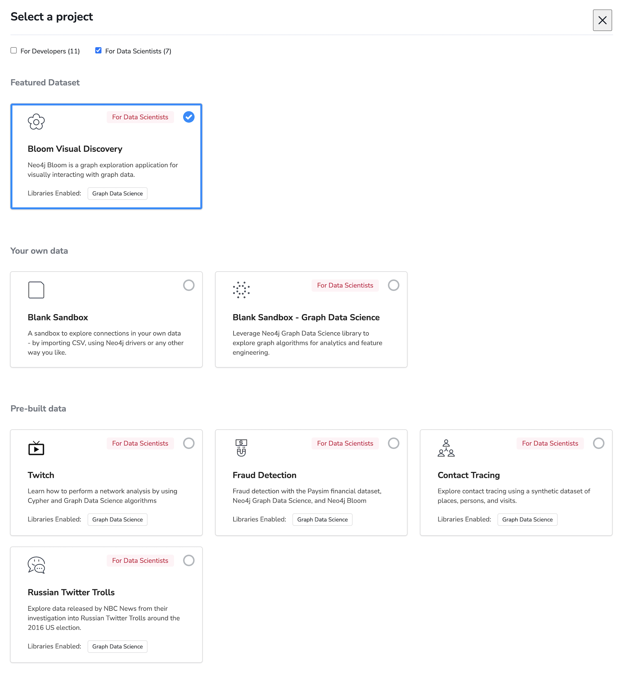The image size is (621, 673).
Task: Click the Russian Twitter Trolls chat icon
Action: point(36,565)
